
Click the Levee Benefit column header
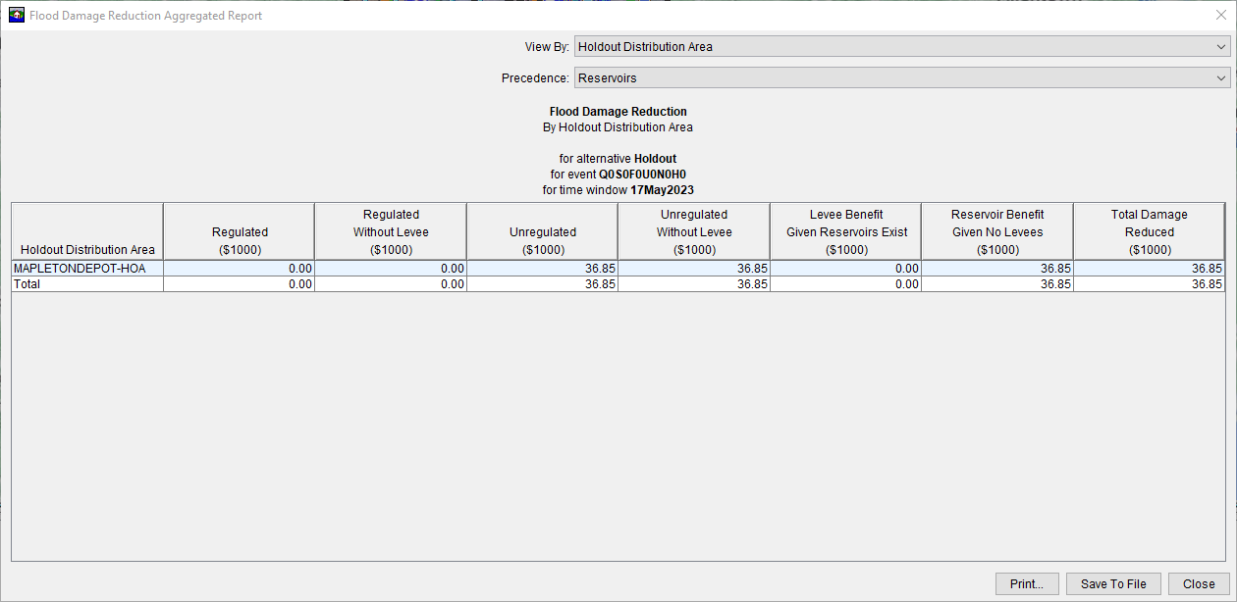(845, 230)
